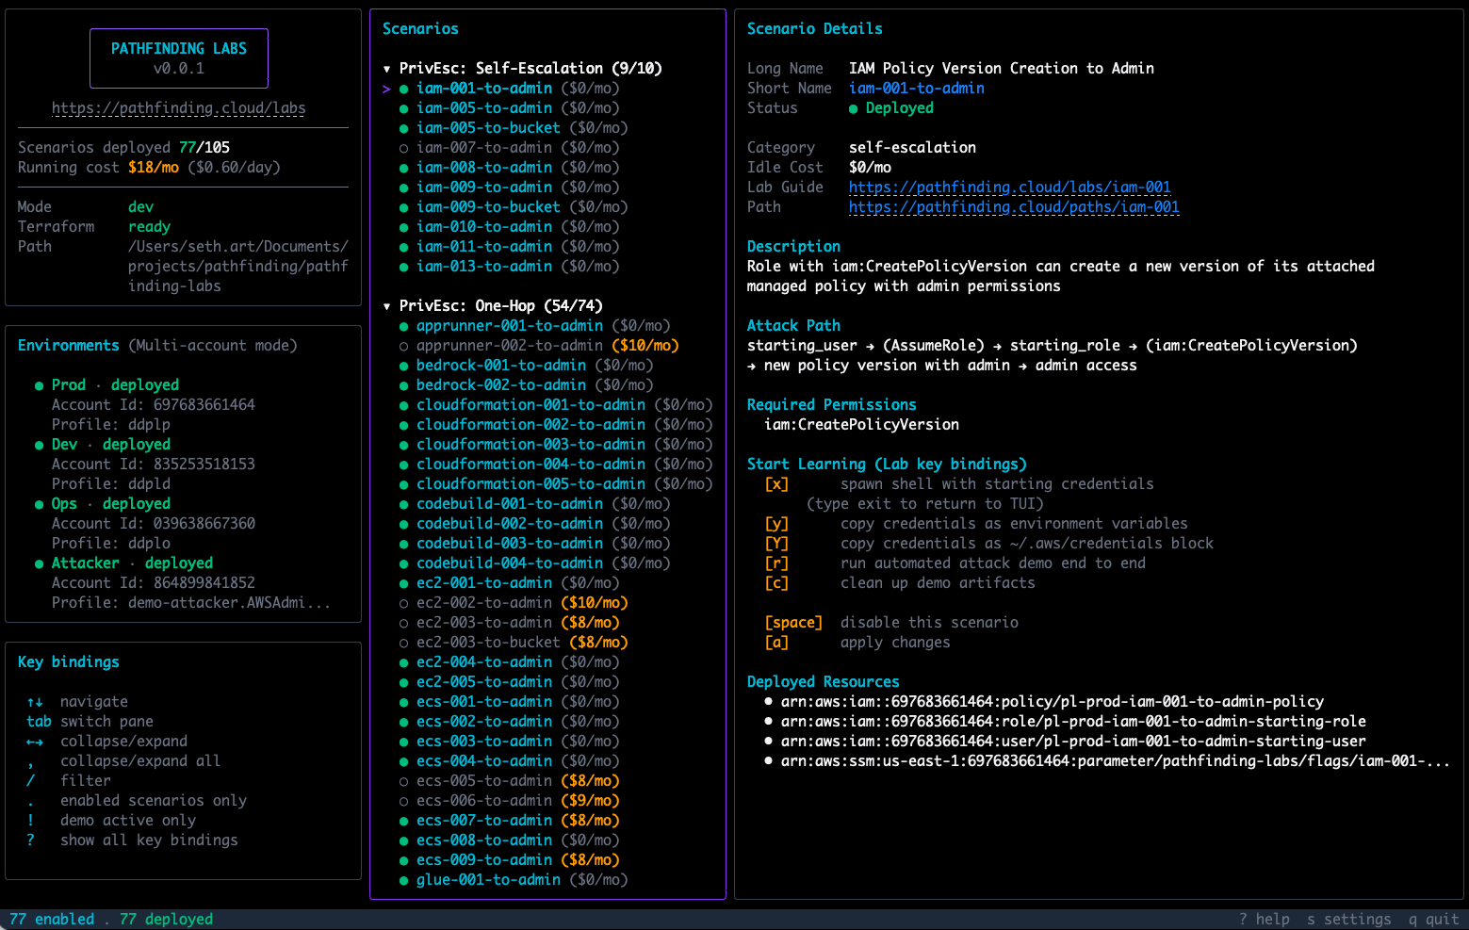Click the green status dot of ecs-007-to-admin

(404, 821)
